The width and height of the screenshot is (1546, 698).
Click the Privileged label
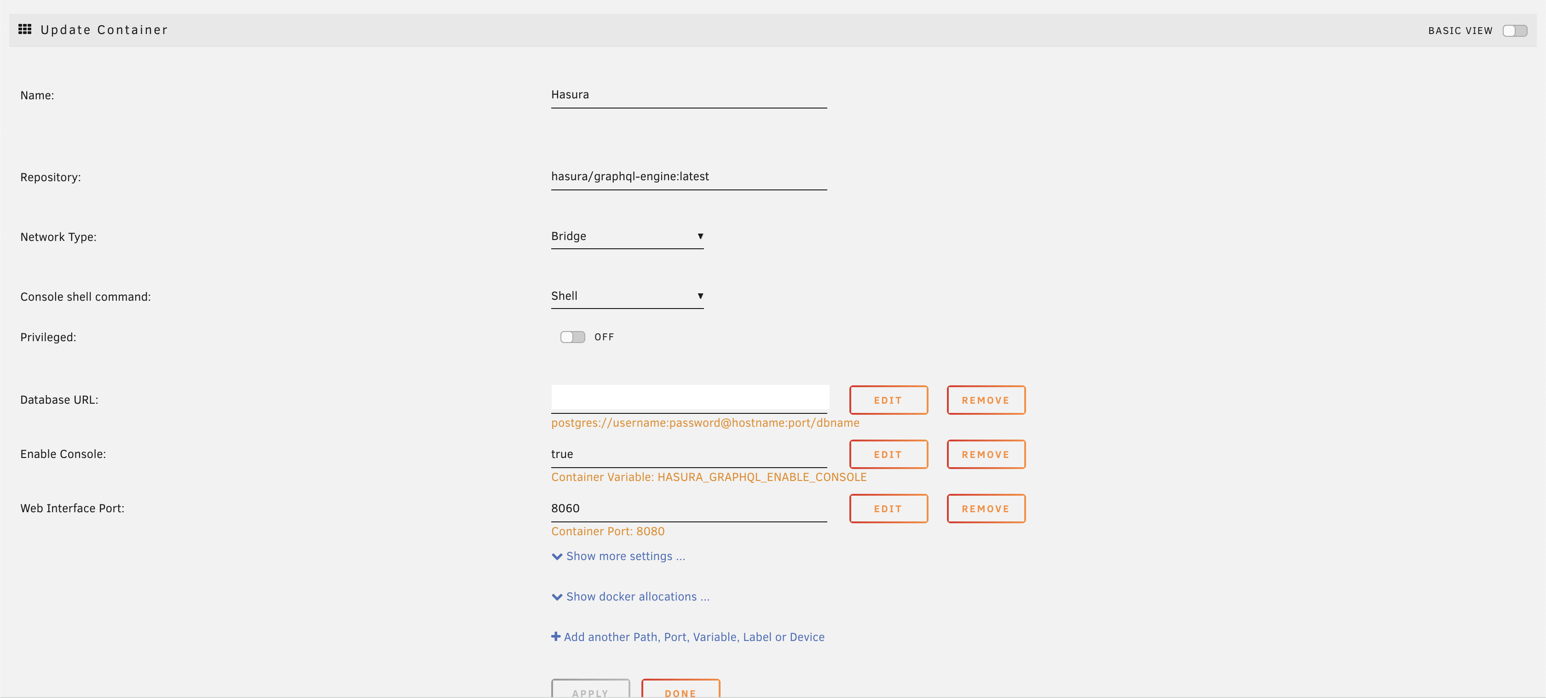48,338
